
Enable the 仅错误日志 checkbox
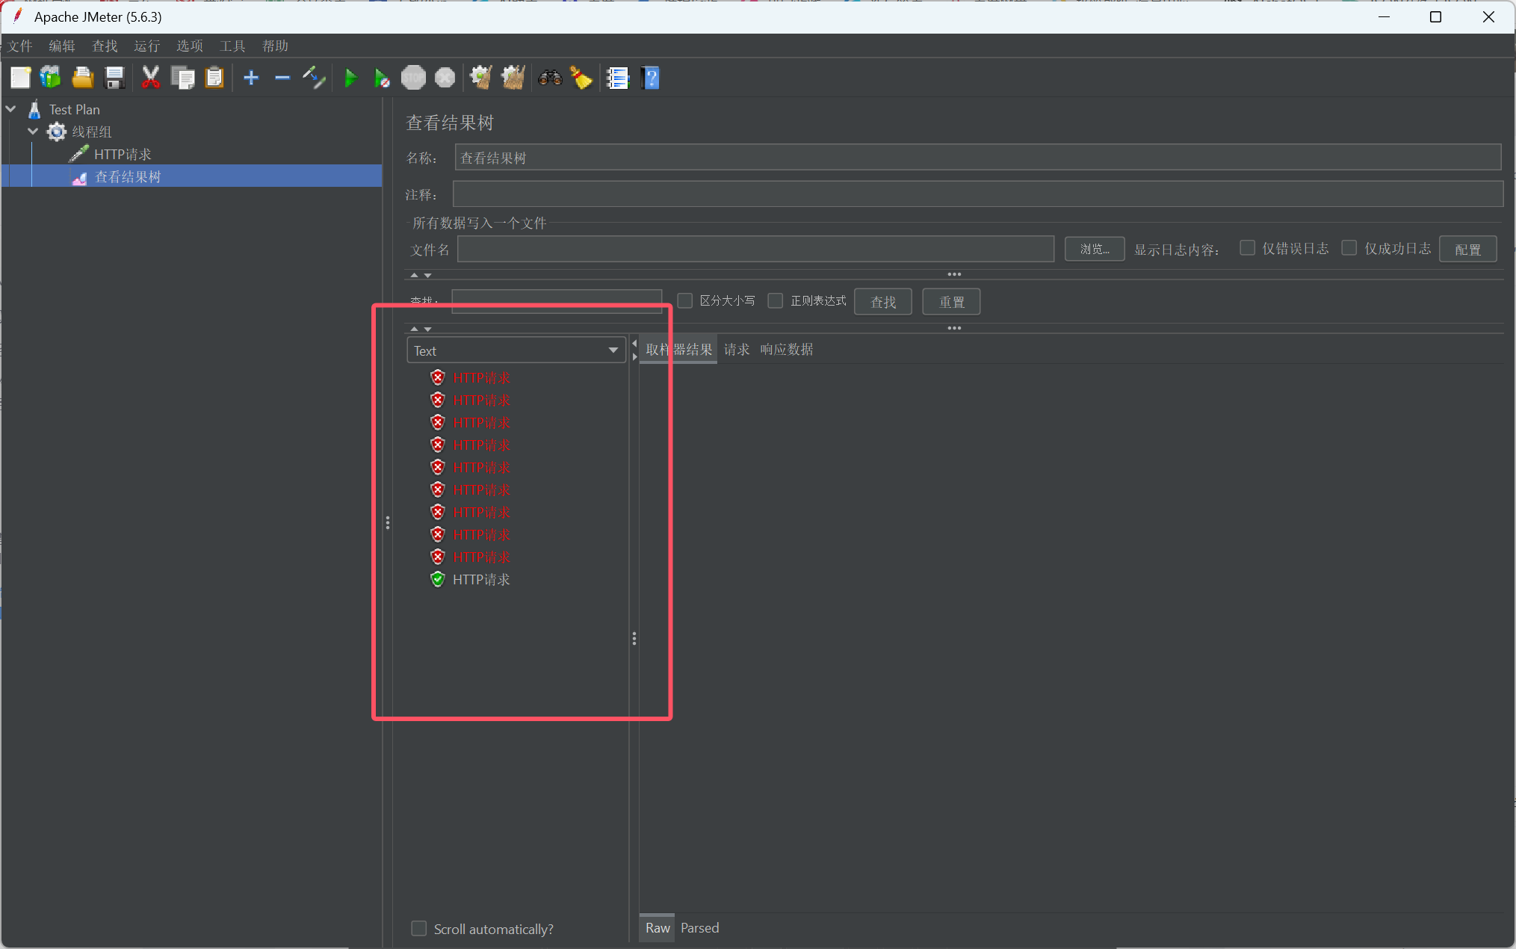(x=1247, y=248)
